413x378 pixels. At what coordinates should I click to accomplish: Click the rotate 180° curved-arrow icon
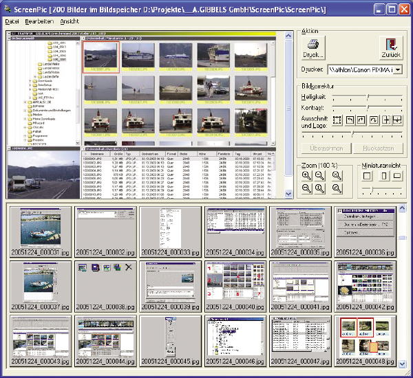[374, 120]
